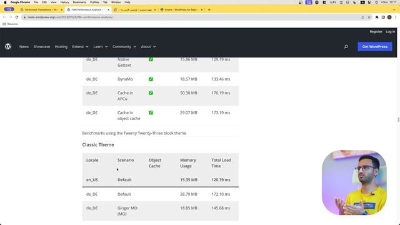This screenshot has width=400, height=225.
Task: Switch to the Enamo WordPress for Beginners tab
Action: pos(181,10)
